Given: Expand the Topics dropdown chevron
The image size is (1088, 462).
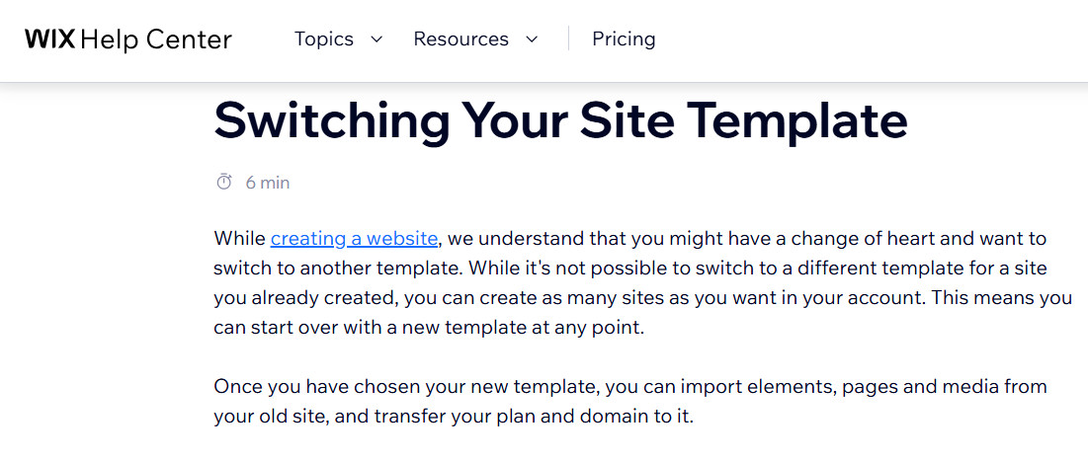Looking at the screenshot, I should 376,39.
